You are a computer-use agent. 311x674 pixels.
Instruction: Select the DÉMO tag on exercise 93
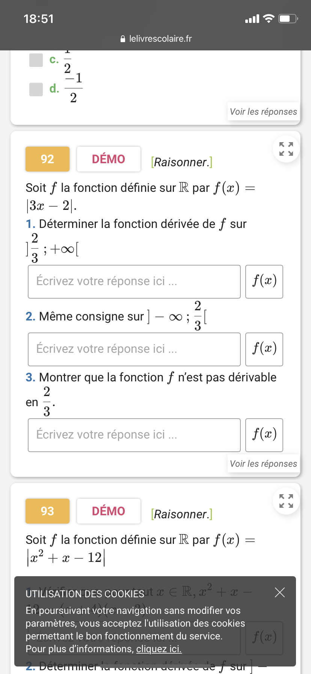(x=109, y=511)
